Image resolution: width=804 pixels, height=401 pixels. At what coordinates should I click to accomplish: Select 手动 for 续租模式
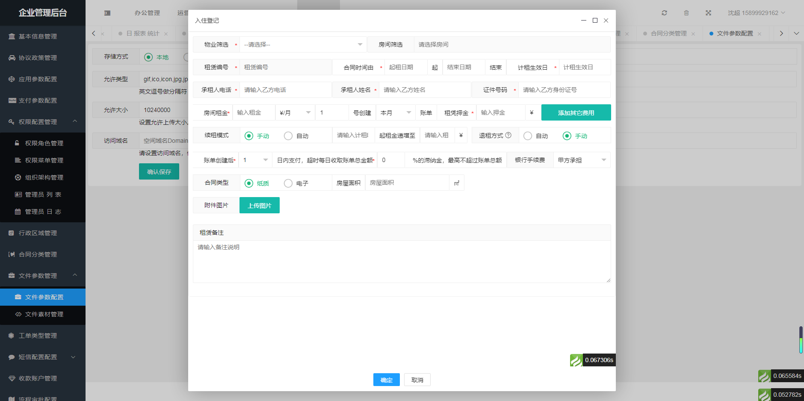click(257, 136)
